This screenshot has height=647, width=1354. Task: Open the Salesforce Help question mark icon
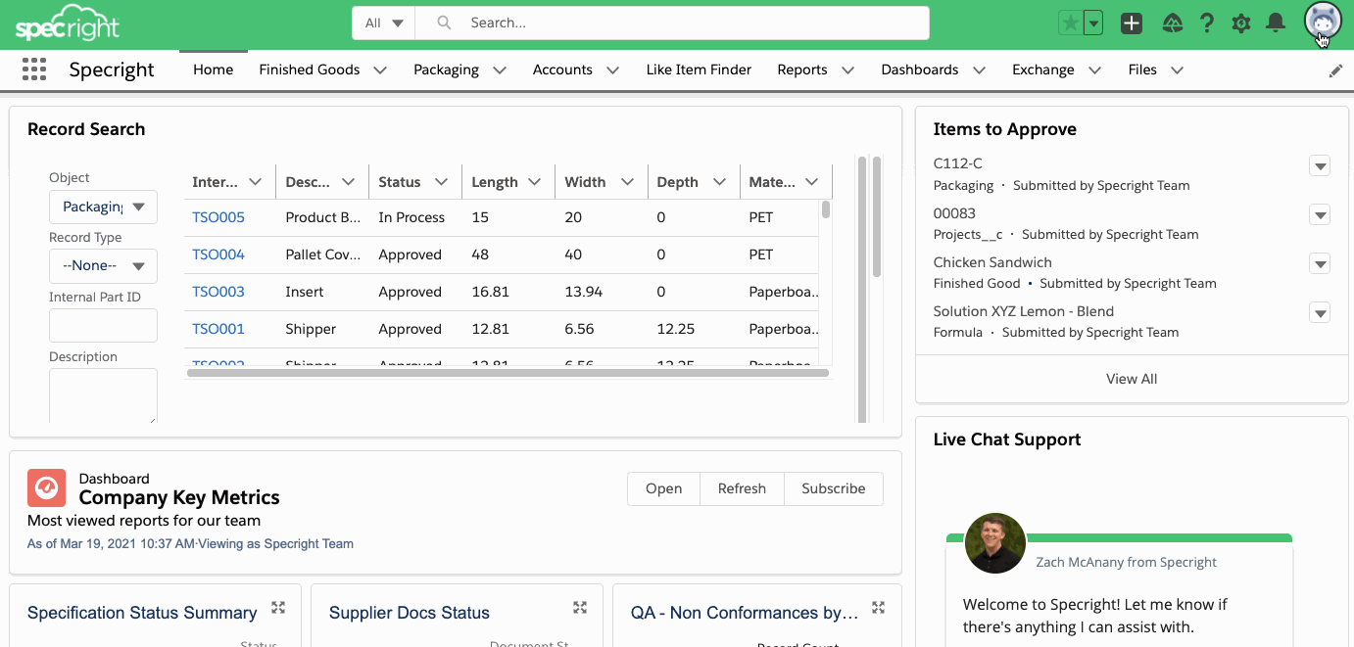tap(1207, 23)
